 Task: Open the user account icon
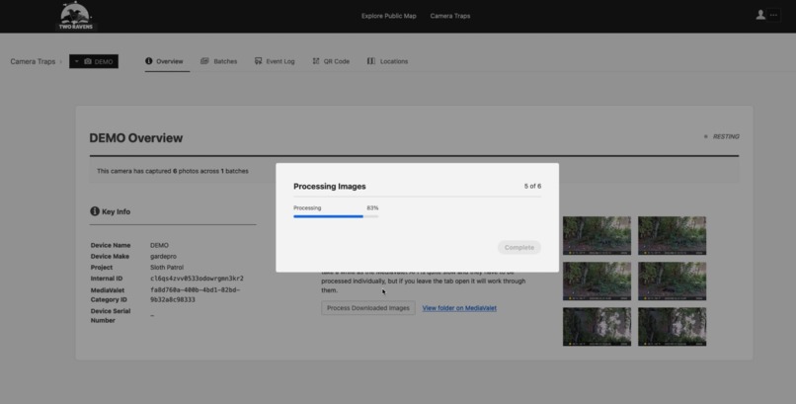coord(760,15)
